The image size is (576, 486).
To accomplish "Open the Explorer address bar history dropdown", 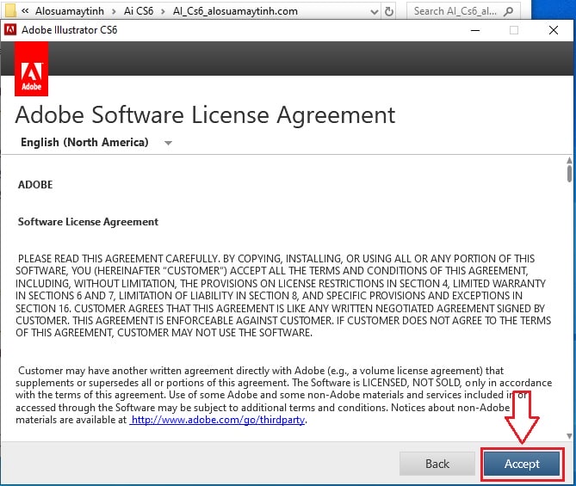I will 375,12.
